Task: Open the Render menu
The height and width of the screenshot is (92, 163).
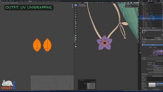Action: (7, 1)
